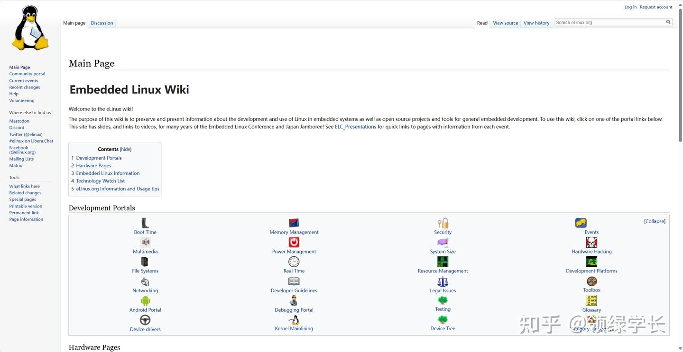
Task: Go to Community portal in sidebar
Action: [27, 74]
